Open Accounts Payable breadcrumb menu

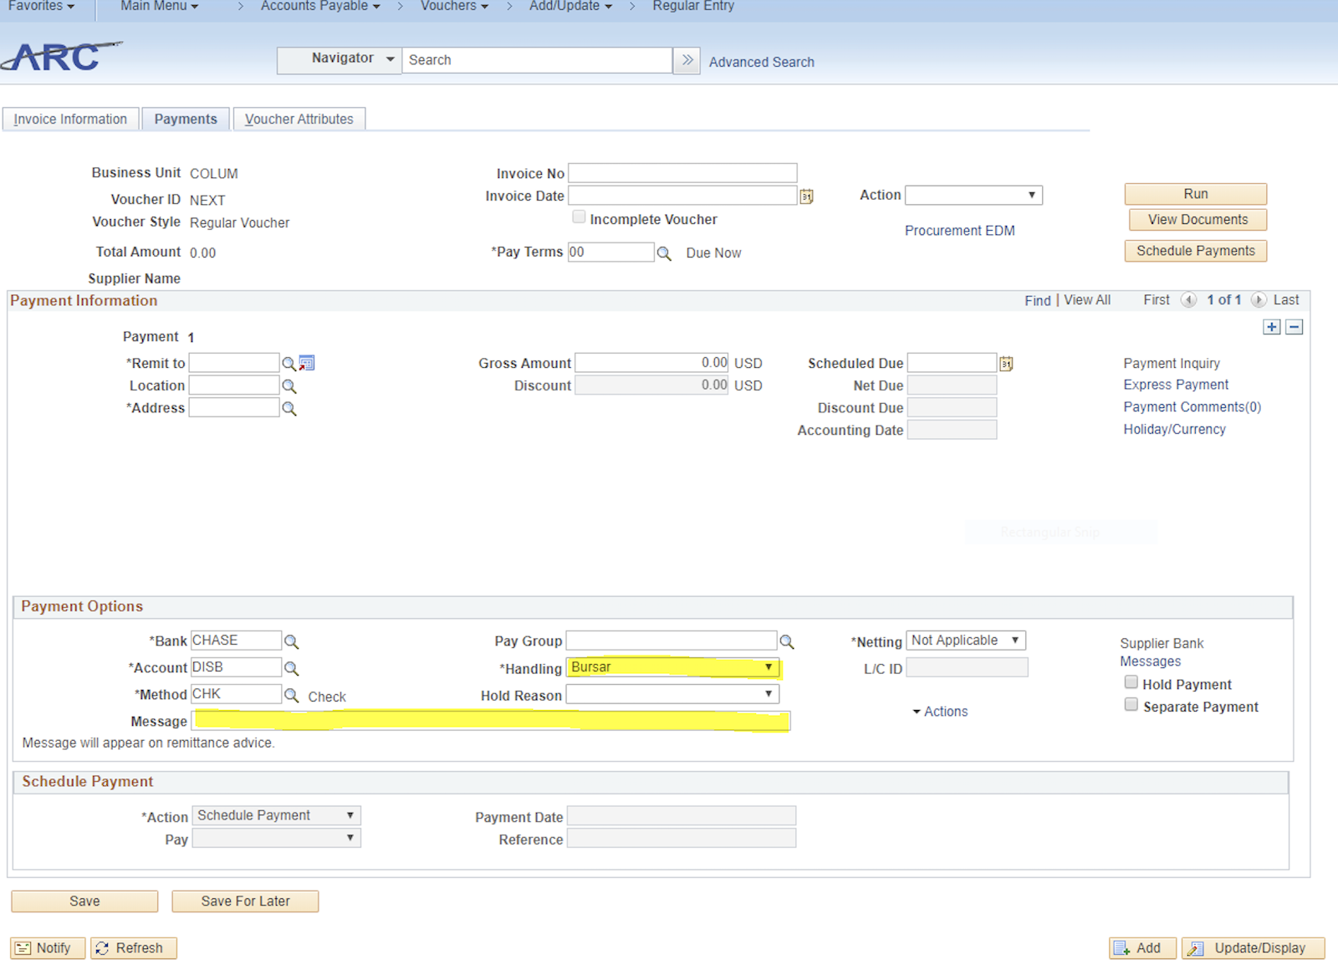[x=320, y=6]
